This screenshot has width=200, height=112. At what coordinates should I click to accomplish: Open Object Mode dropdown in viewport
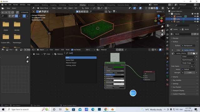click(x=44, y=8)
